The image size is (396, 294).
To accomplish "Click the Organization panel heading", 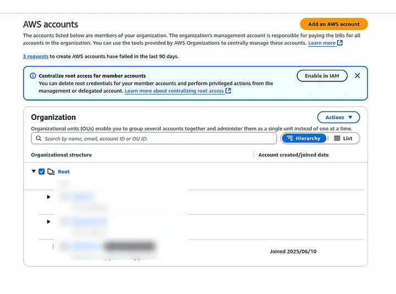I will (x=53, y=118).
